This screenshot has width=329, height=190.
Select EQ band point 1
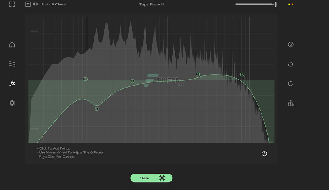[x=97, y=109]
